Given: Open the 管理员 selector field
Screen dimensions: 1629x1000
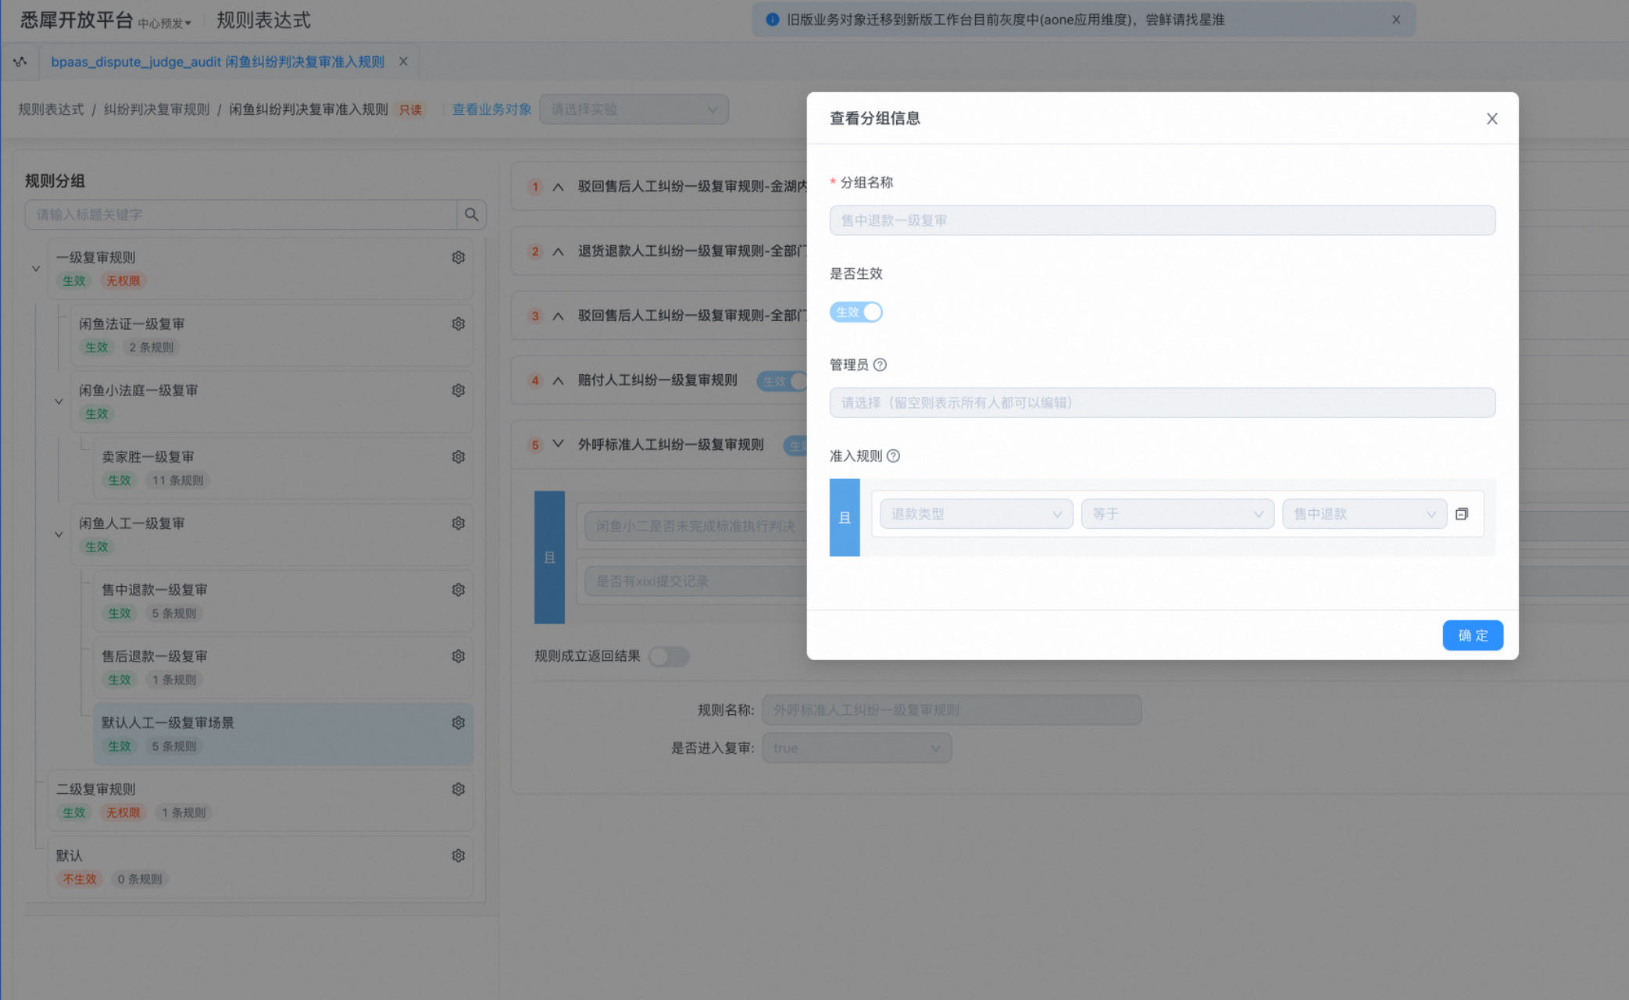Looking at the screenshot, I should point(1162,403).
